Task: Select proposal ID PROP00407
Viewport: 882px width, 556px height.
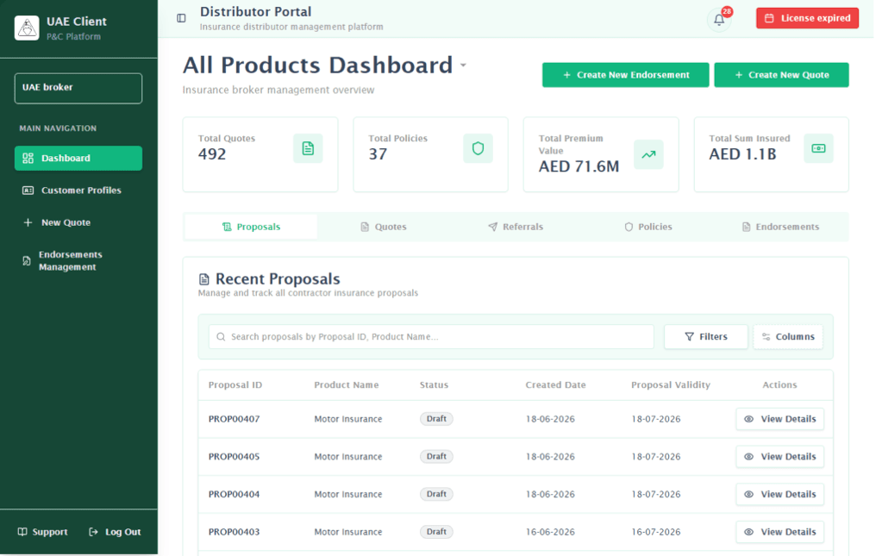Action: pos(234,420)
